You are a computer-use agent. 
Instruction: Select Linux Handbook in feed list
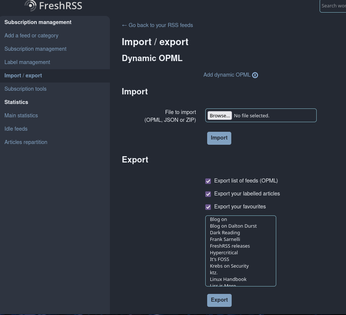(228, 279)
